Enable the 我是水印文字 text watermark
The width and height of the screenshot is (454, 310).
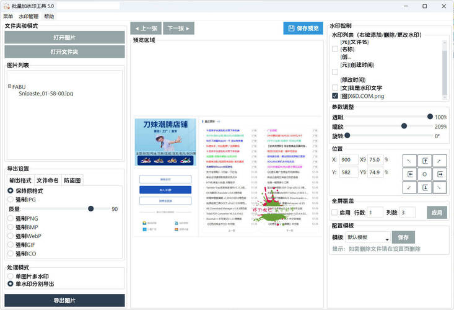click(335, 88)
